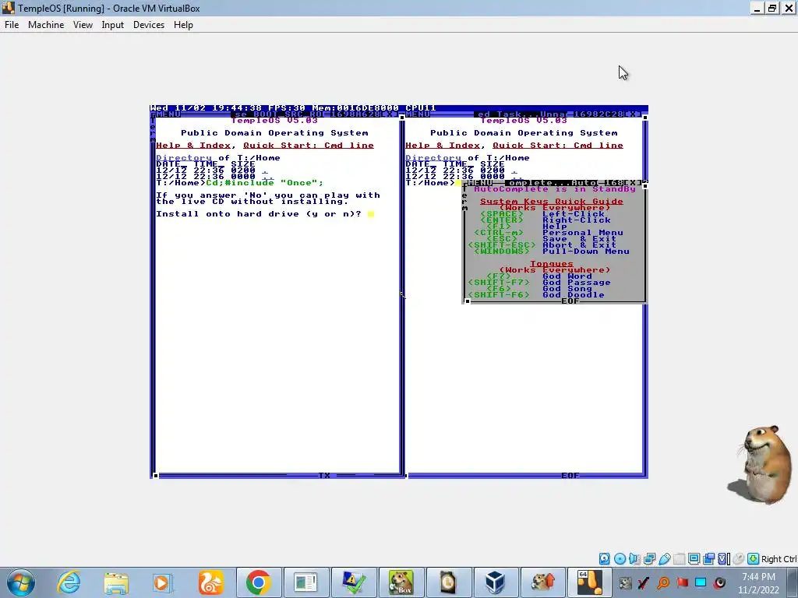Click the God Word entry

pos(567,276)
